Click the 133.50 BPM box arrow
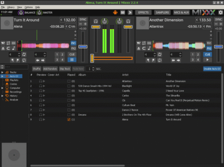 pos(197,20)
